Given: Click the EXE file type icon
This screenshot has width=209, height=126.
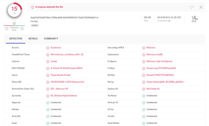Looking at the screenshot, I should (194, 19).
